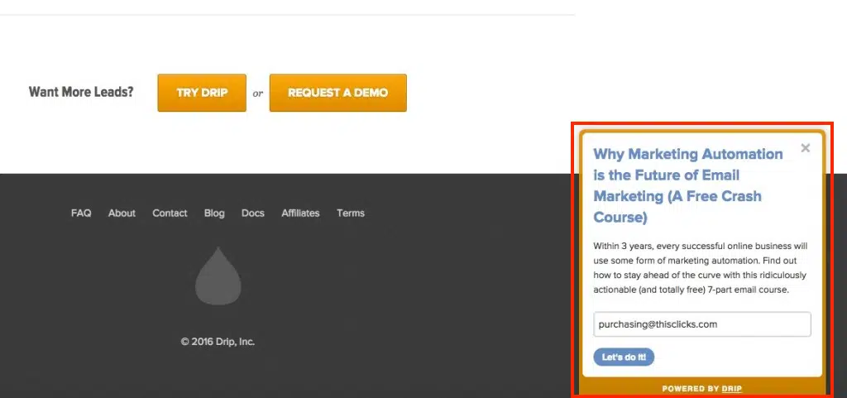Close the email course popup
The image size is (847, 398).
(806, 148)
